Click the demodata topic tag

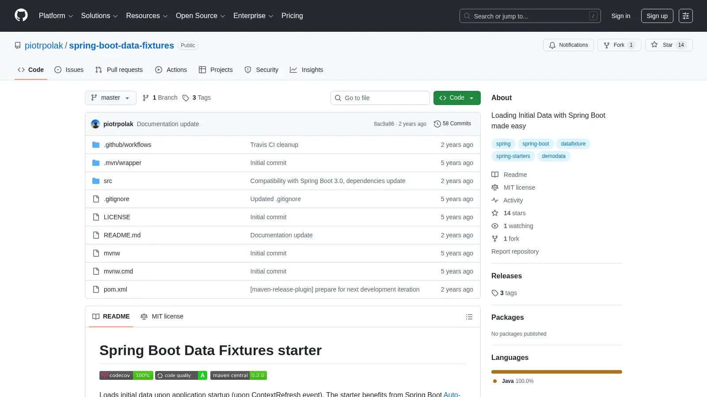point(554,156)
